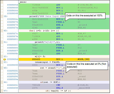Click the isnuminput = FALSE source line
This screenshot has height=94, width=114.
click(x=47, y=62)
